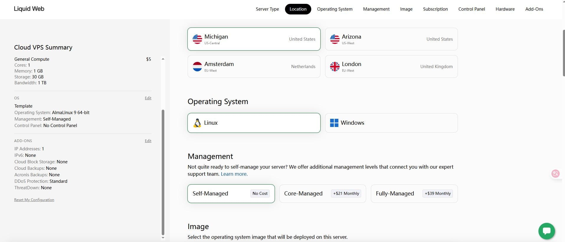Click the General Compute plan name

point(32,59)
